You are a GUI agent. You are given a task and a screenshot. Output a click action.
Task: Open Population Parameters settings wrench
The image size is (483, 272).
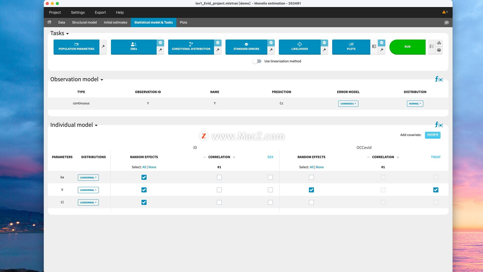tap(103, 47)
